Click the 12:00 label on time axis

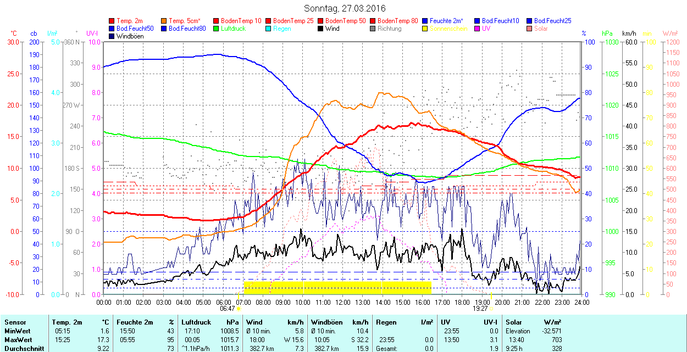pyautogui.click(x=343, y=302)
